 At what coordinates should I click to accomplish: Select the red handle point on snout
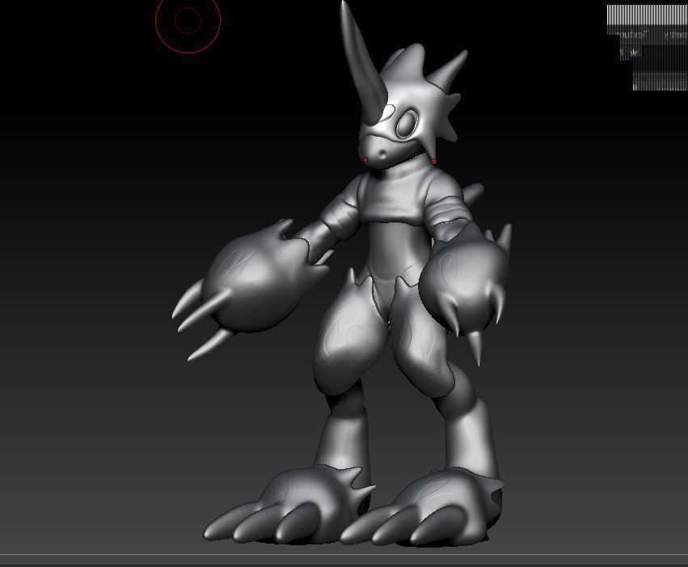point(366,160)
